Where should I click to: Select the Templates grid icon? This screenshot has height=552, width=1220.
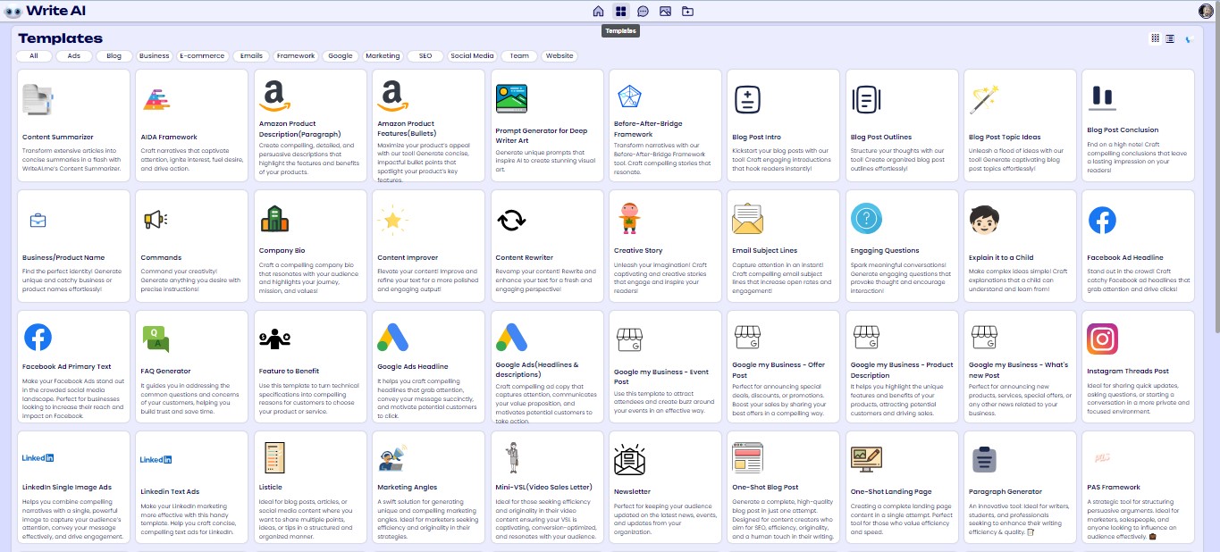(x=620, y=13)
